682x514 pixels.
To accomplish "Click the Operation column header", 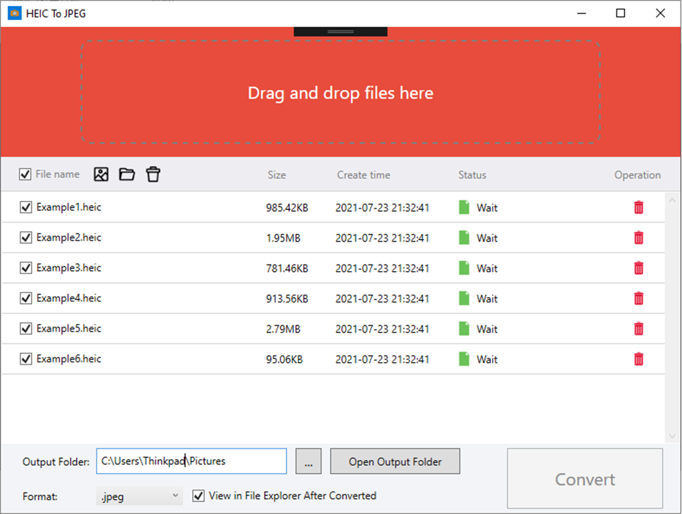I will pos(637,175).
